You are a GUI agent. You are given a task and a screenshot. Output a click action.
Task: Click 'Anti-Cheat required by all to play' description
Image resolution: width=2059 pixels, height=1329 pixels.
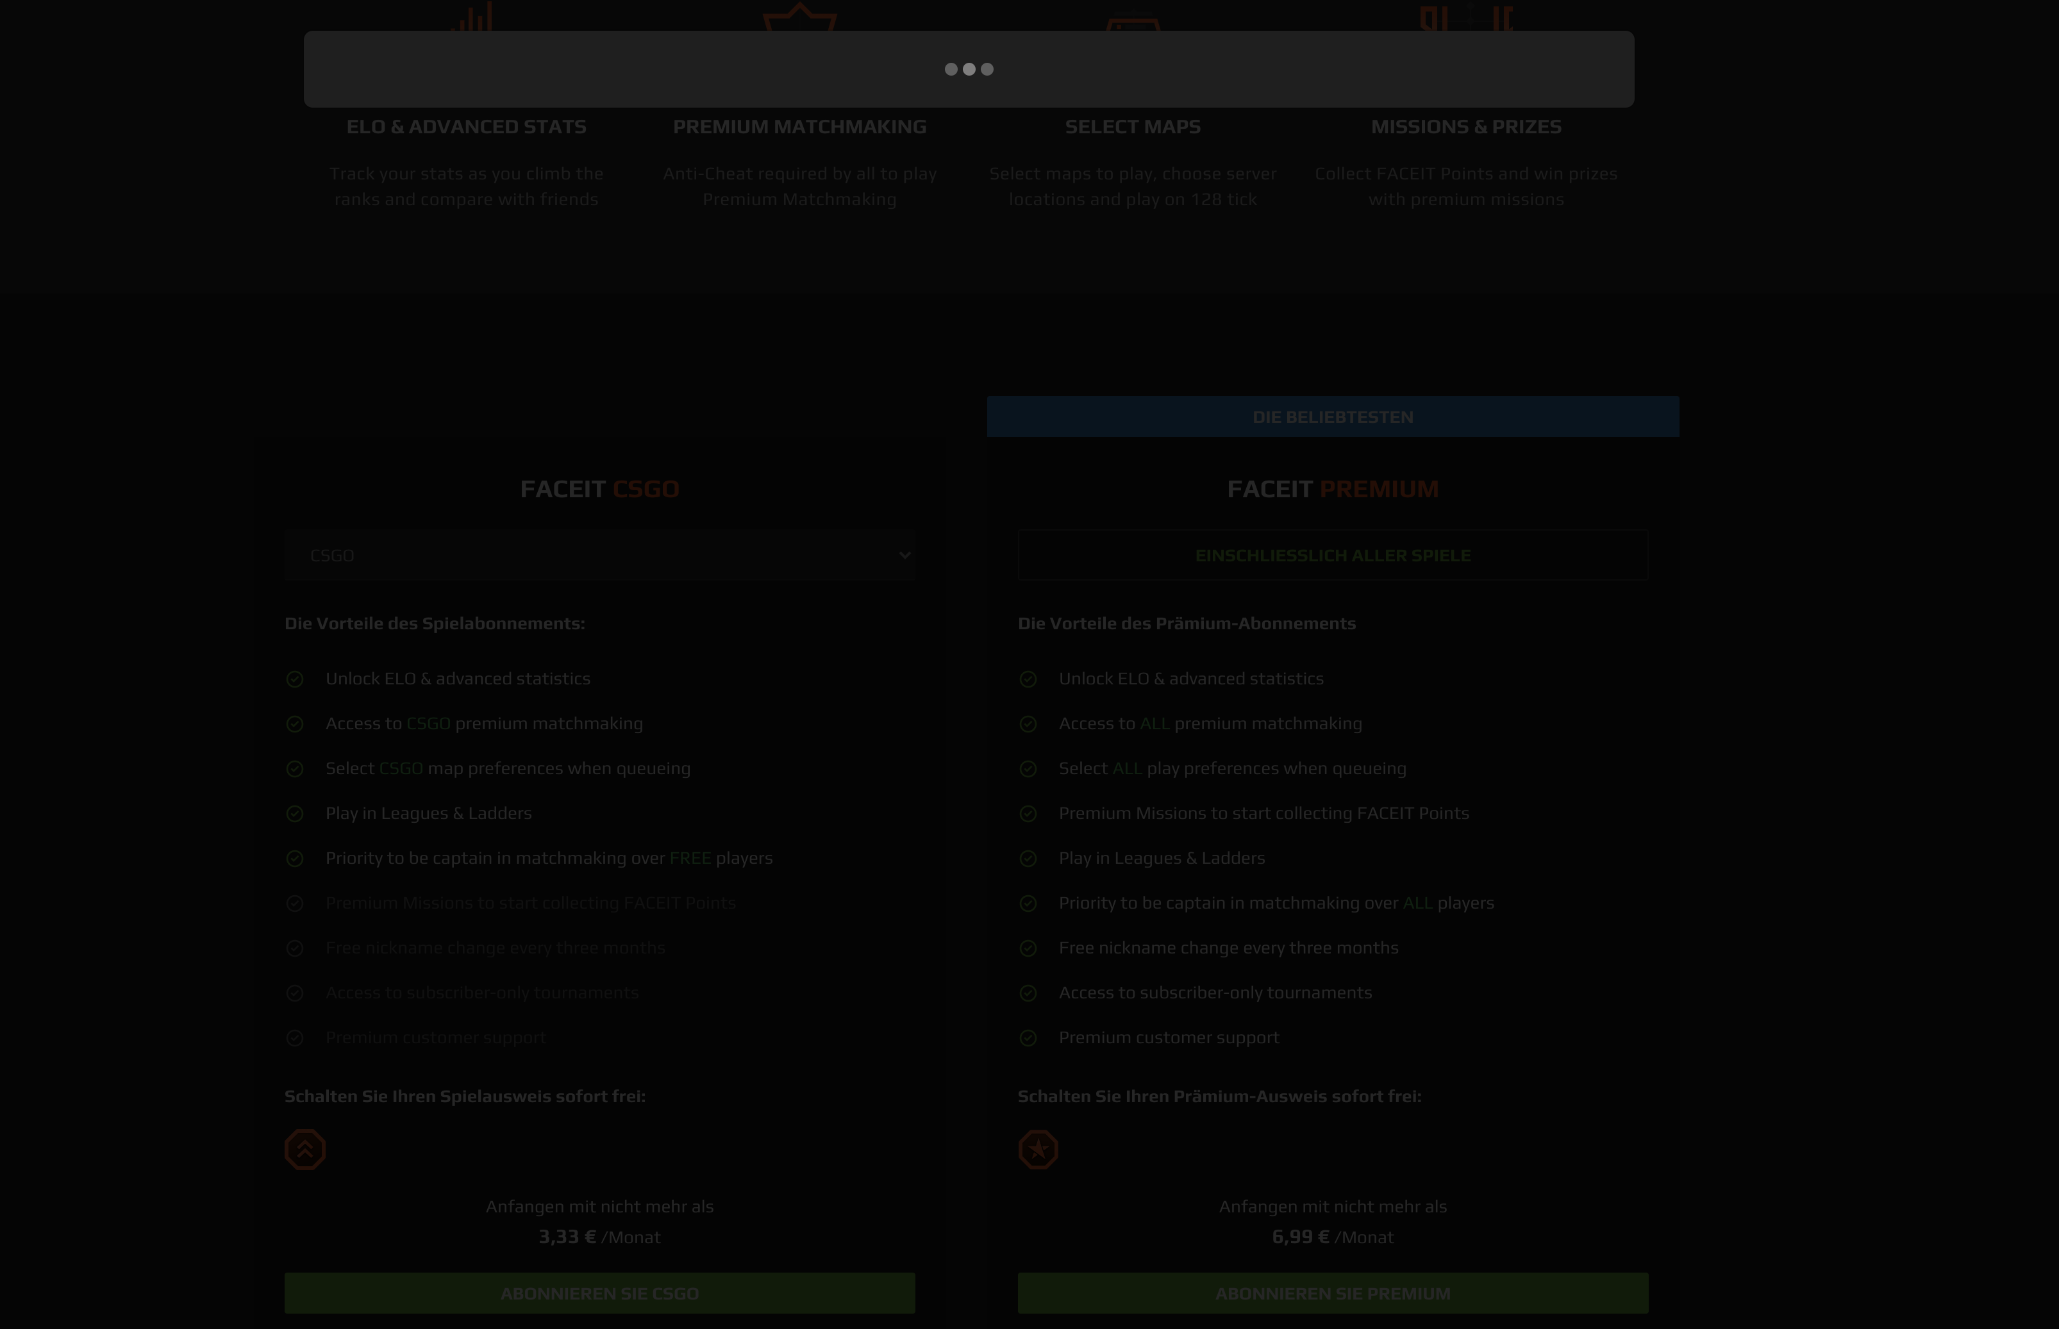click(x=799, y=186)
